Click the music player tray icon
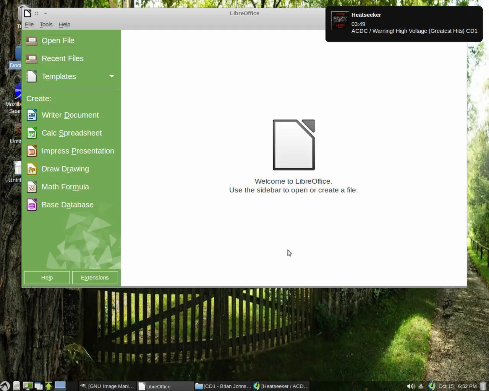The image size is (489, 391). coord(432,386)
